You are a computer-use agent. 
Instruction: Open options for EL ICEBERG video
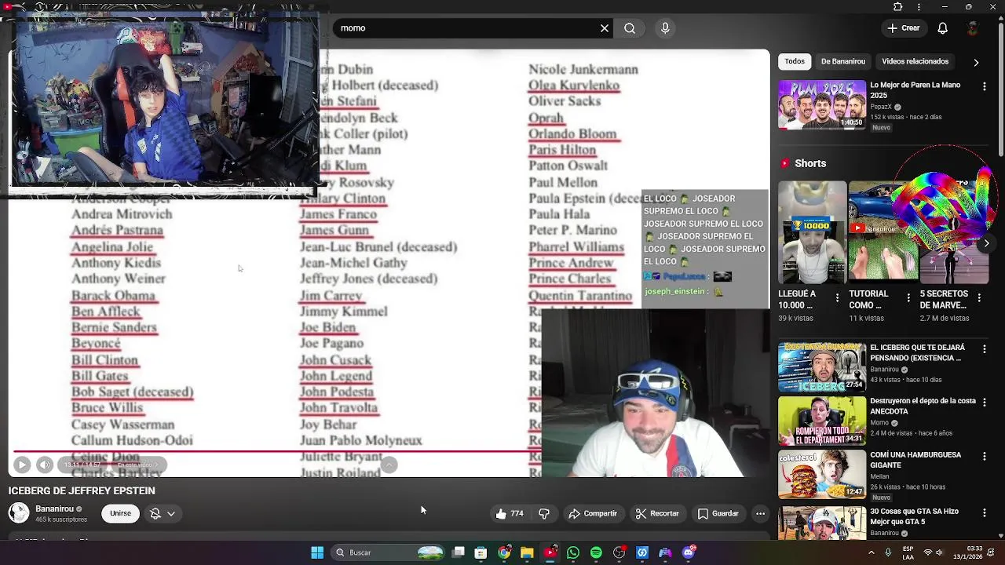(985, 348)
